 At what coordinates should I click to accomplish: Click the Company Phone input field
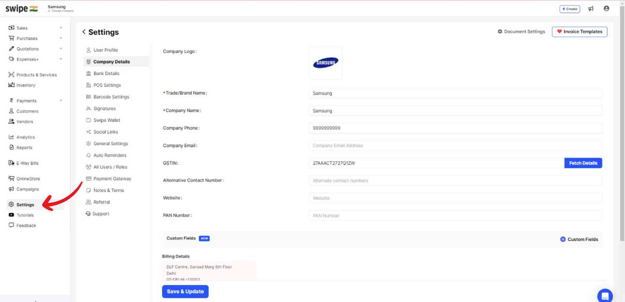pyautogui.click(x=455, y=128)
